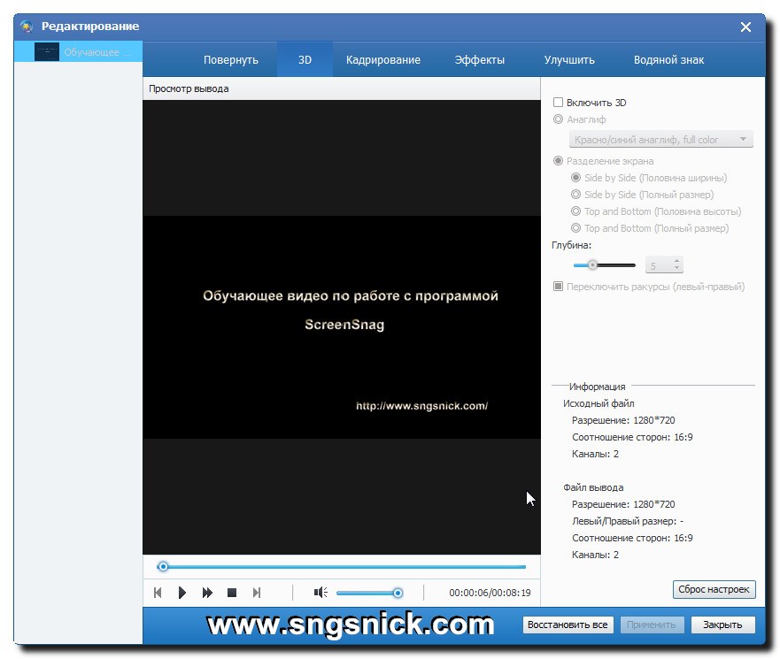
Task: Adjust the Глубина depth slider handle
Action: coord(592,264)
